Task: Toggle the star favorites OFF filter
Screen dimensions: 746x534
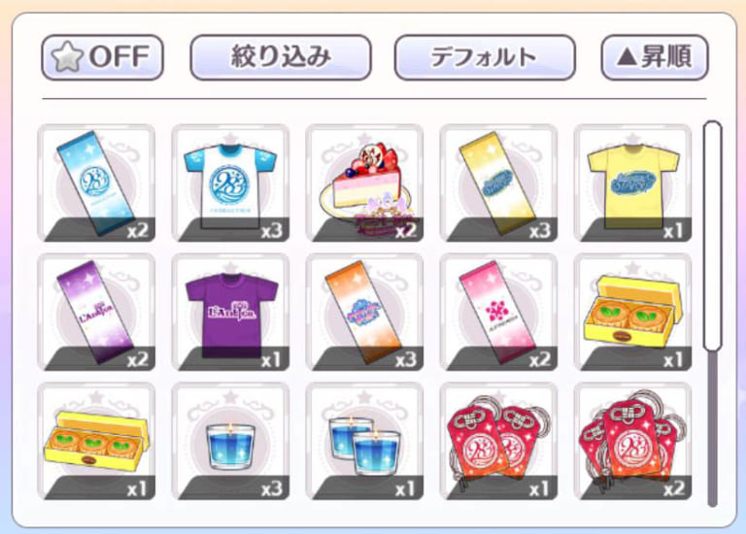Action: [x=102, y=57]
